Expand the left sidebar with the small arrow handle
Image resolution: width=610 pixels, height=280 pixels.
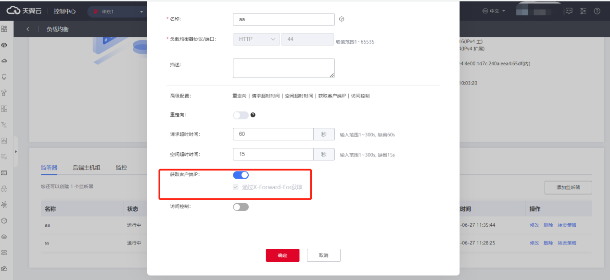(16, 152)
